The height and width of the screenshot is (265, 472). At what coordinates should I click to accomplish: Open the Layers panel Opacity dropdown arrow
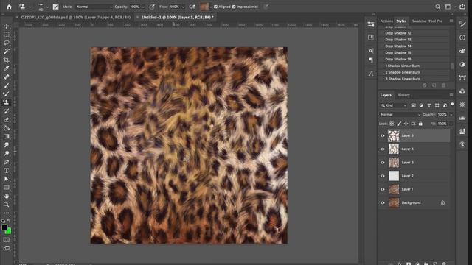[x=451, y=115]
